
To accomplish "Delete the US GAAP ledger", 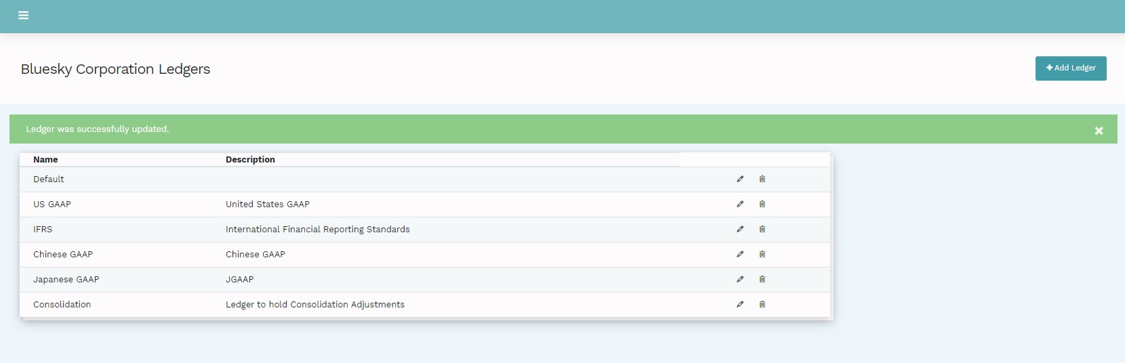I will coord(762,205).
